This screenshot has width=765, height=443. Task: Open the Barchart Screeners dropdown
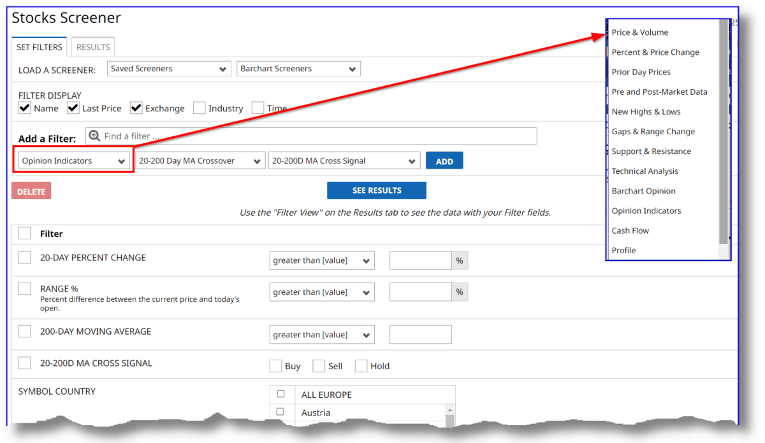298,68
